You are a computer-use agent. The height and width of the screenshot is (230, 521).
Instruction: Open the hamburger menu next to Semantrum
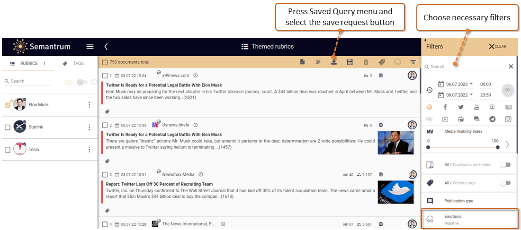90,47
